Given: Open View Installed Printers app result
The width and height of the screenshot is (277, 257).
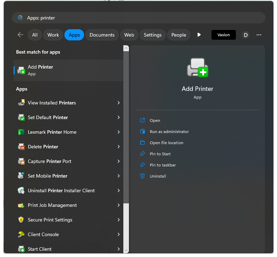Looking at the screenshot, I should click(68, 103).
